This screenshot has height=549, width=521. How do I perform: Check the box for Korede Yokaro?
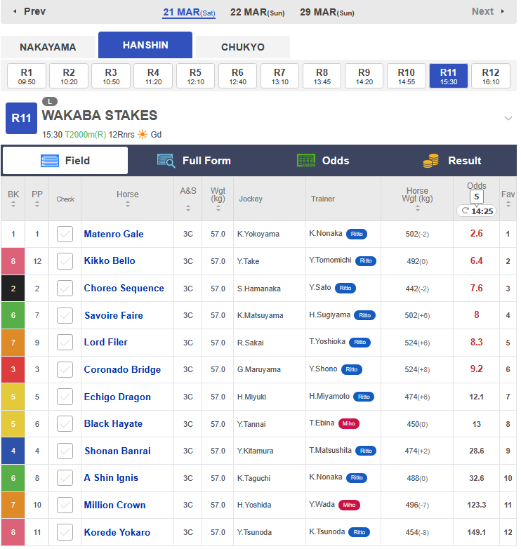coord(65,532)
